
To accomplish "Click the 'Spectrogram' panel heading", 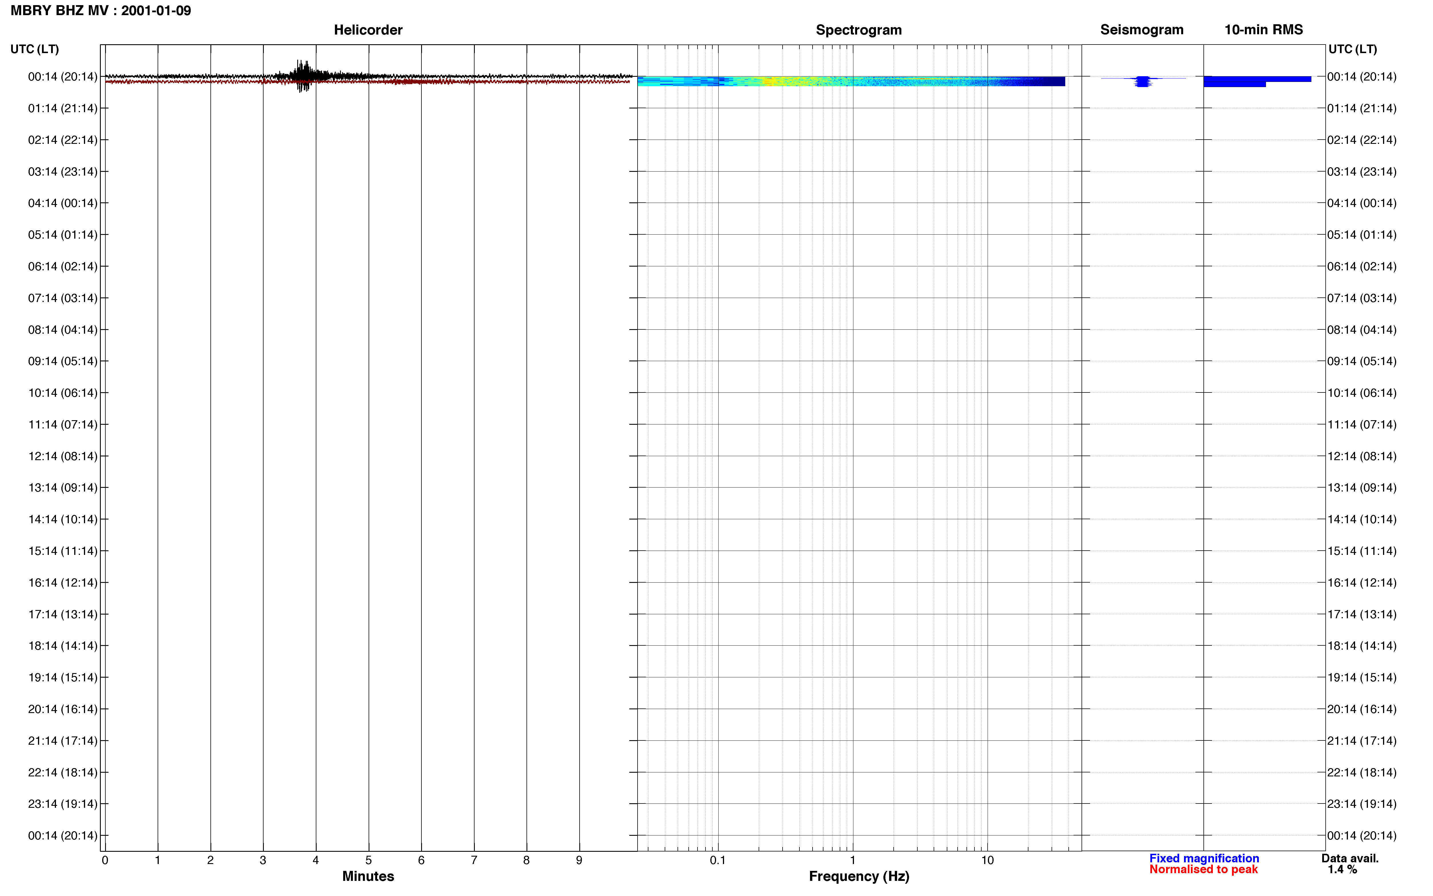I will [859, 30].
